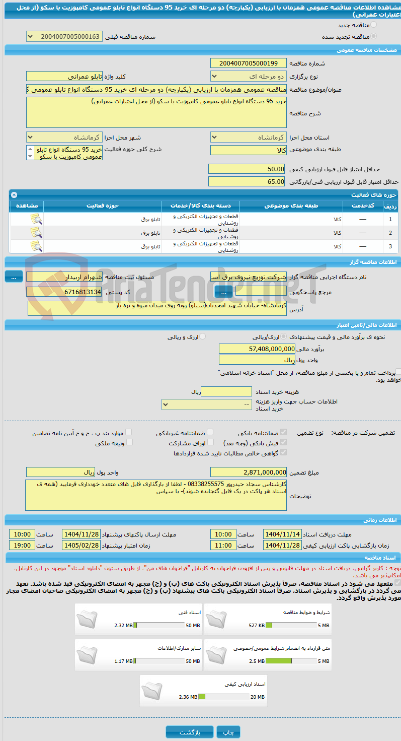Open view icon for activity row 3

(36, 246)
